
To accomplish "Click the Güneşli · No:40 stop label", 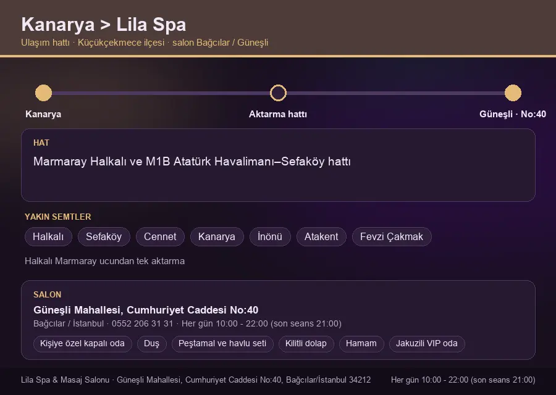I will tap(513, 114).
